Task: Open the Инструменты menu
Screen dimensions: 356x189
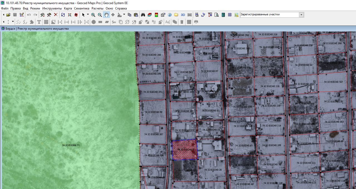Action: (x=52, y=8)
